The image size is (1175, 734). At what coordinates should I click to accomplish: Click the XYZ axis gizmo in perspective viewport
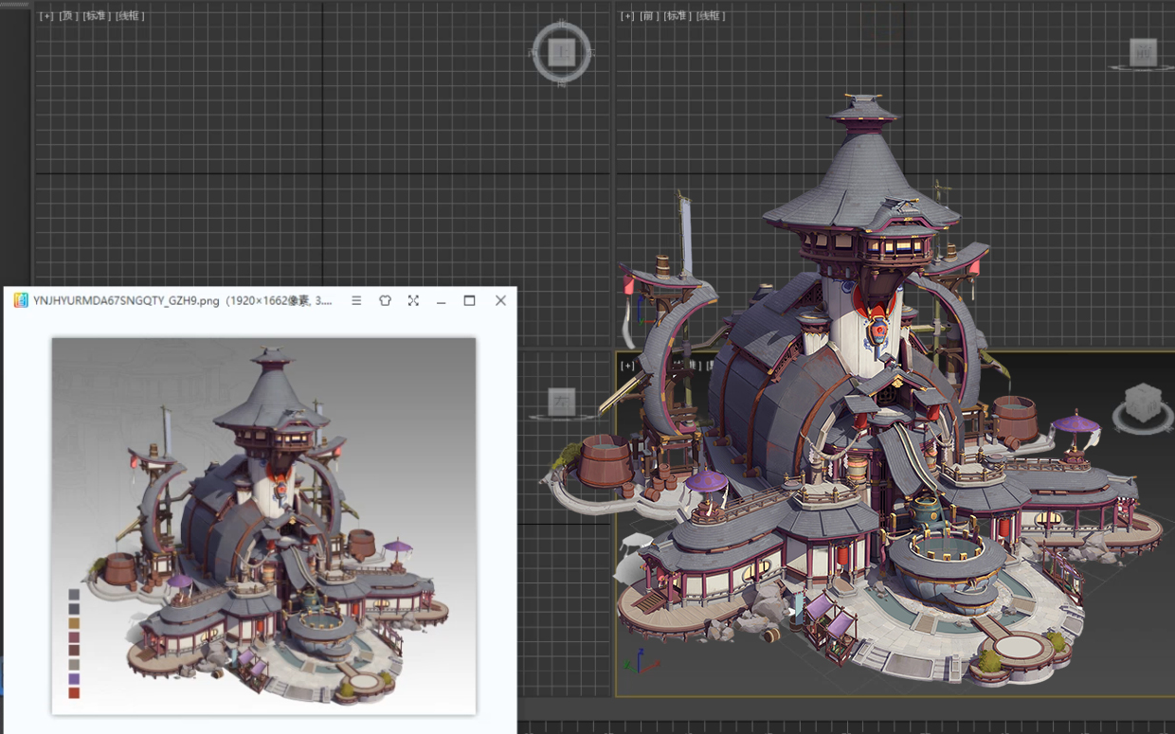tap(641, 661)
